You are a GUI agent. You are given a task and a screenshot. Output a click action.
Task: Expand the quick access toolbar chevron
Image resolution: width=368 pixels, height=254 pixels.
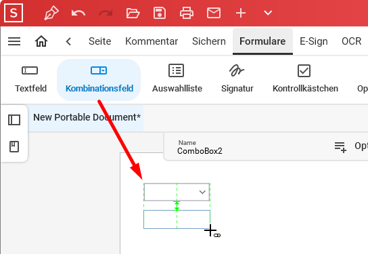click(268, 13)
